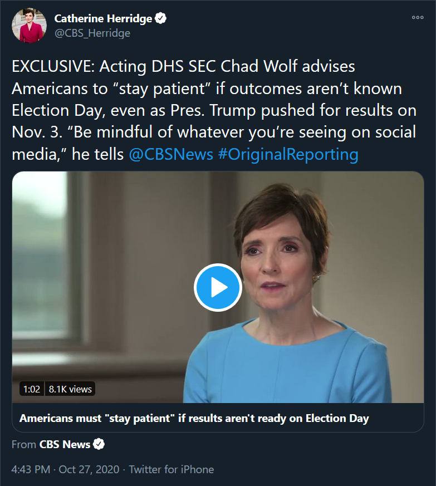Open the @CBS_Herridge handle link
The width and height of the screenshot is (436, 486).
click(92, 33)
